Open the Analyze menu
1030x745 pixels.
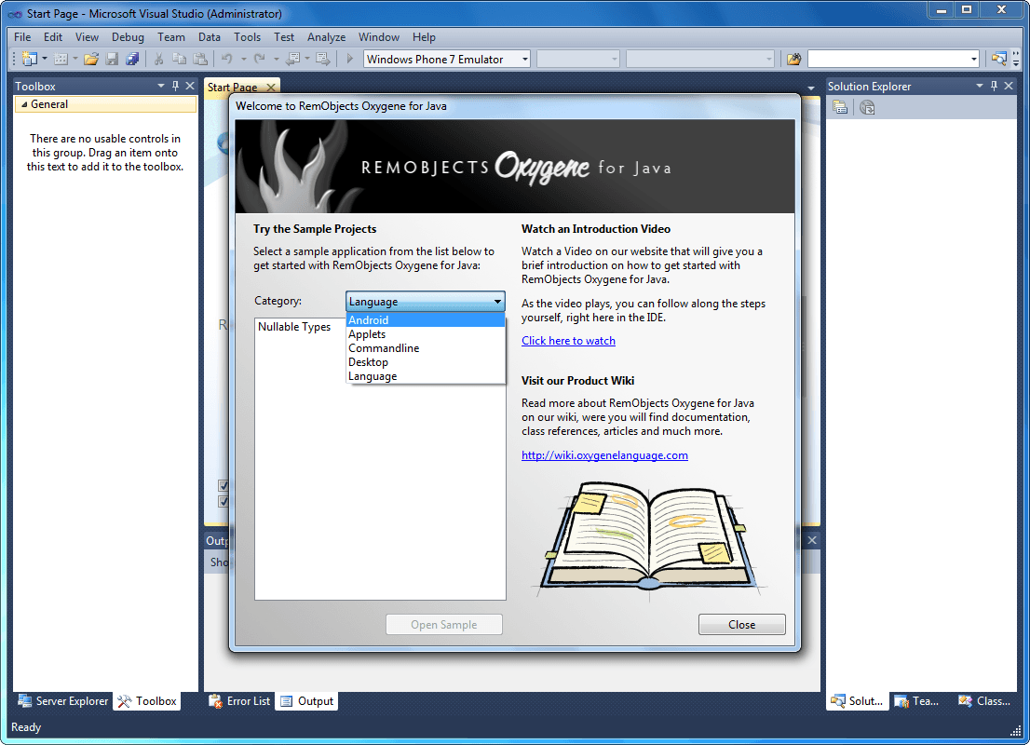(327, 37)
